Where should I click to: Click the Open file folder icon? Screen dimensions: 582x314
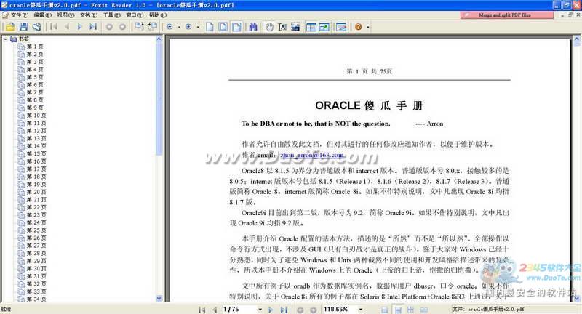pyautogui.click(x=10, y=27)
